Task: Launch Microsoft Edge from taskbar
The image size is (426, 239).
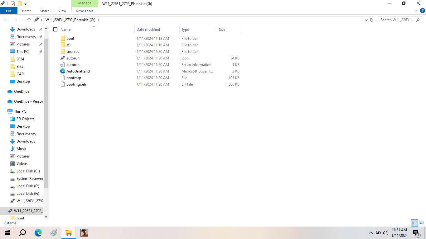Action: click(38, 233)
